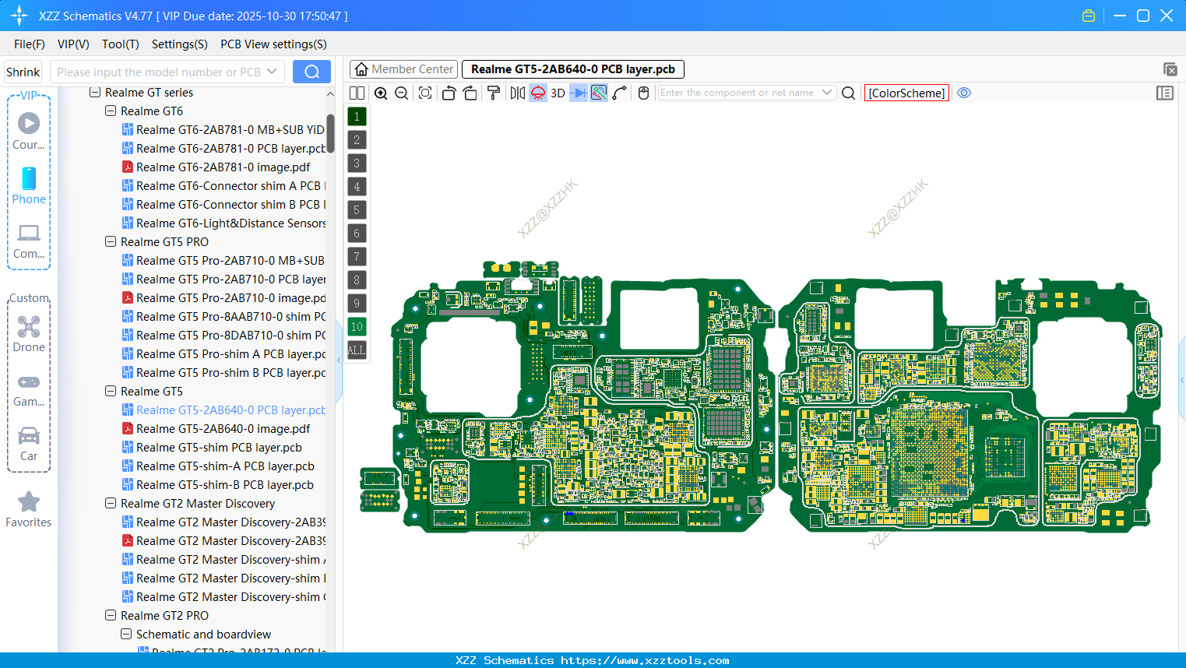Toggle PCB layer 10
This screenshot has width=1186, height=668.
click(357, 327)
